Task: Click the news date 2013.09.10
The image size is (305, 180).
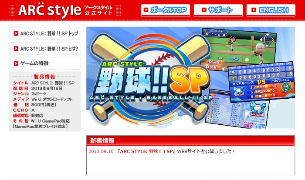Action: click(x=101, y=151)
